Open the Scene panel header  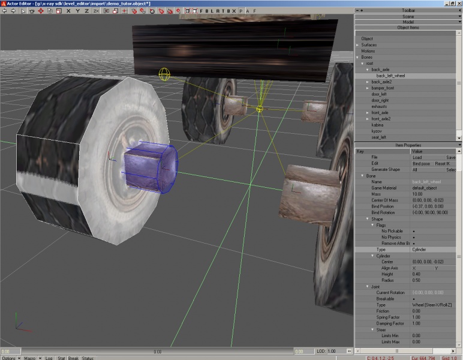[408, 16]
